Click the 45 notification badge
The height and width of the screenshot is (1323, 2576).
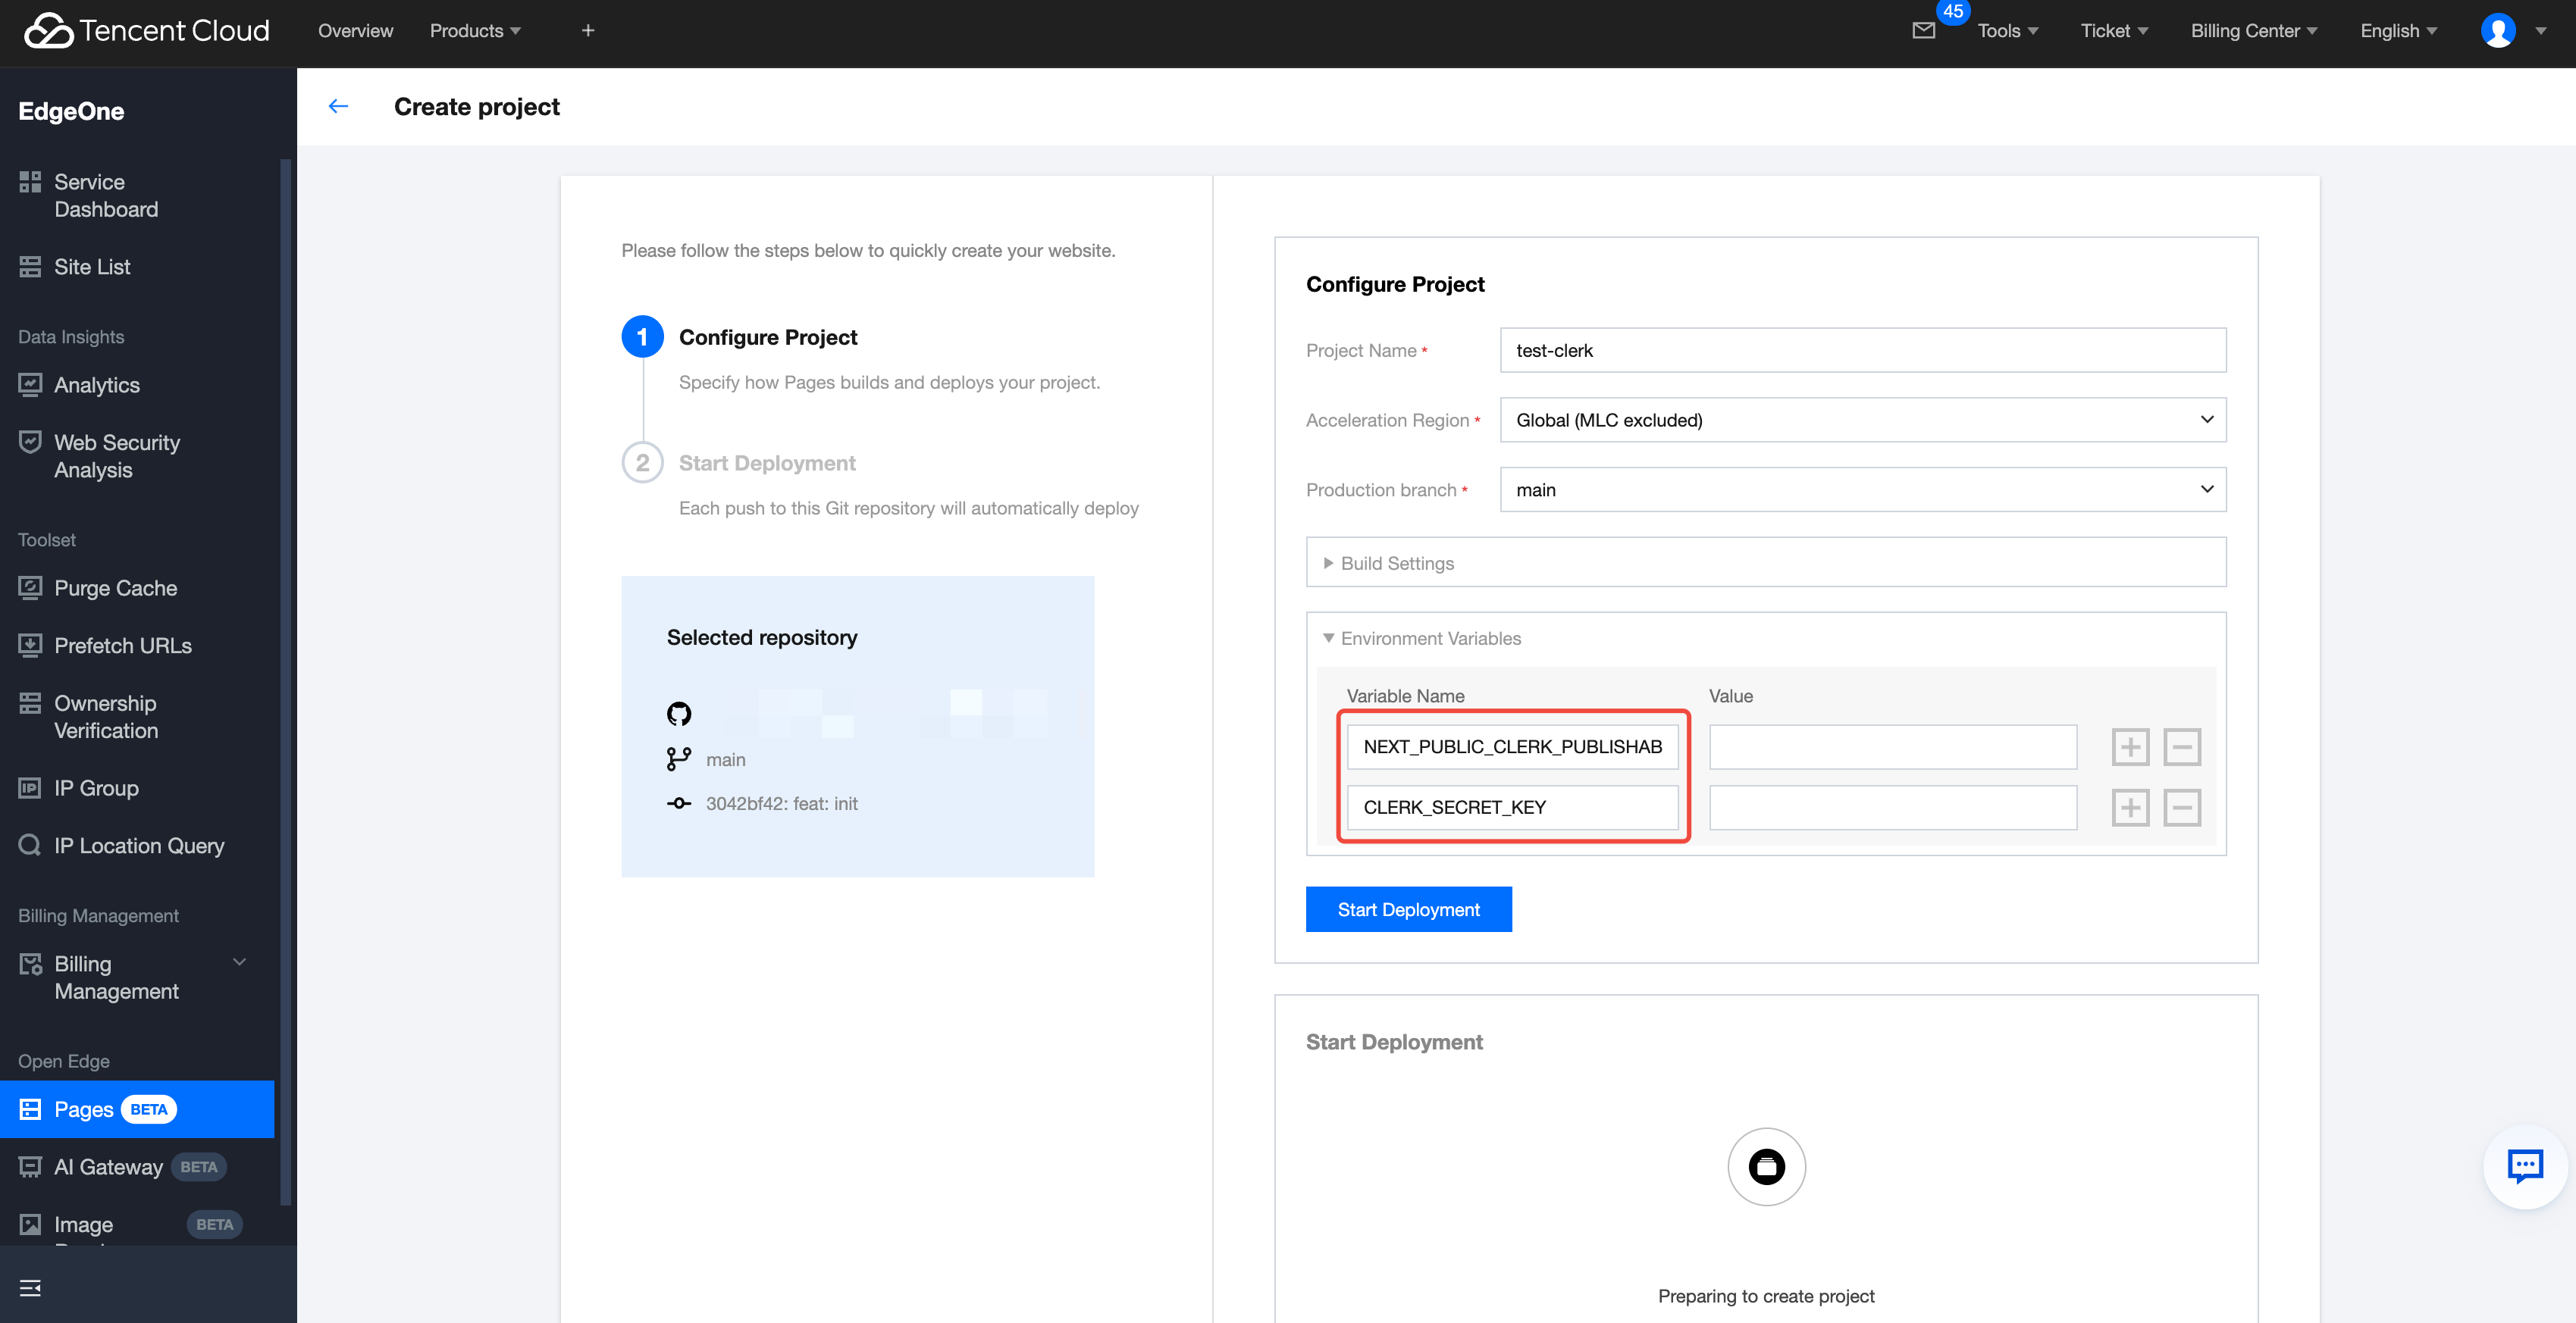(1952, 11)
